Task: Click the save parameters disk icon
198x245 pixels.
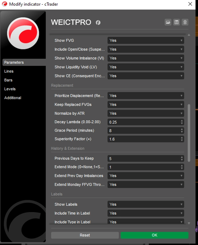Action: (177, 22)
